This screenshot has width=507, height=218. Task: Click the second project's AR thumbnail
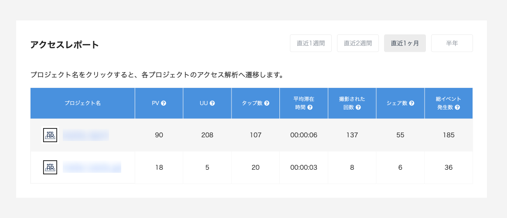coord(50,168)
